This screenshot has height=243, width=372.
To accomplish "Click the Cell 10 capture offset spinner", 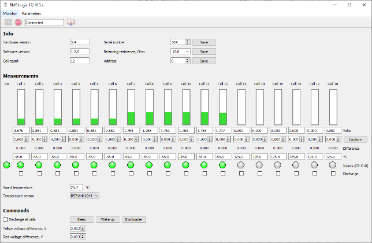I will pos(186,139).
